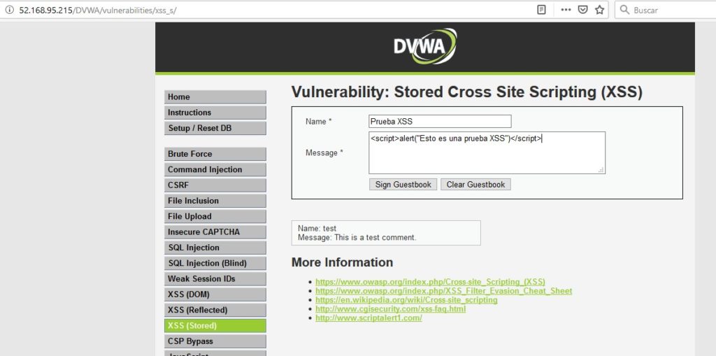Click the 'Name: test' guestbook entry text

click(x=317, y=229)
